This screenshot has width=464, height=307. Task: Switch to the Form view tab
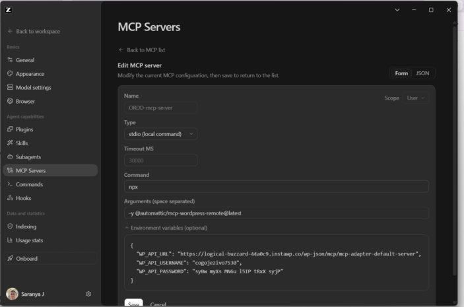click(x=401, y=73)
